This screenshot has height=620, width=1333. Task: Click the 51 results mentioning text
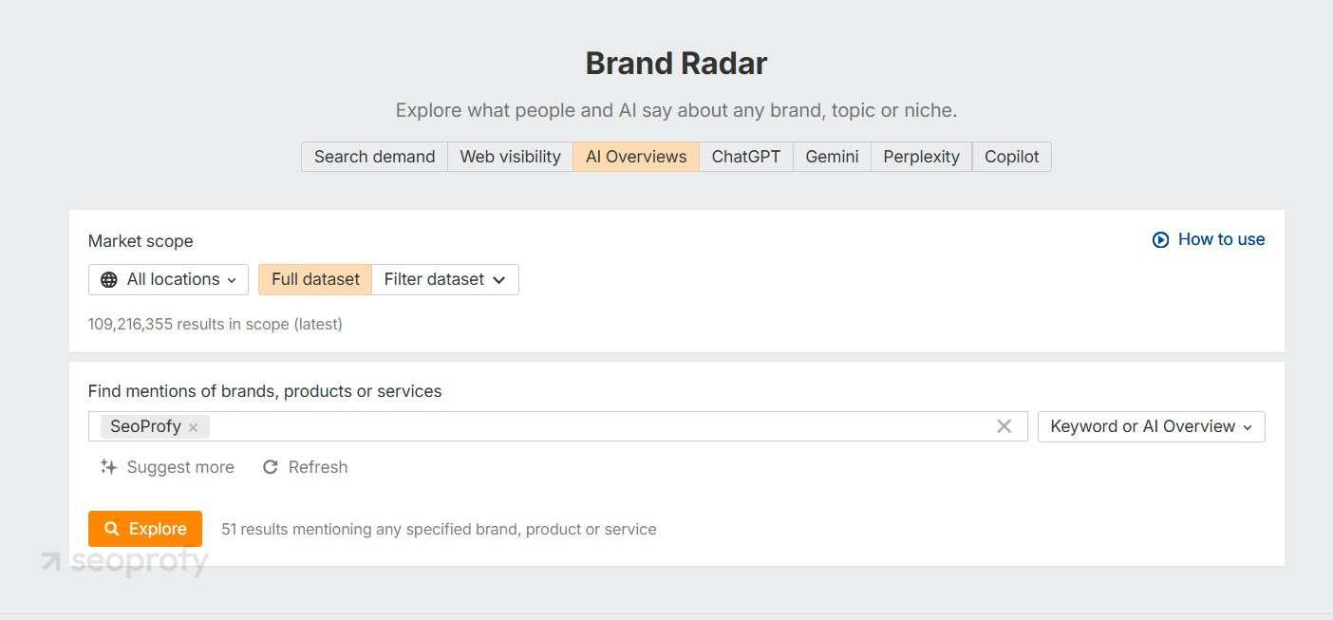click(x=439, y=529)
